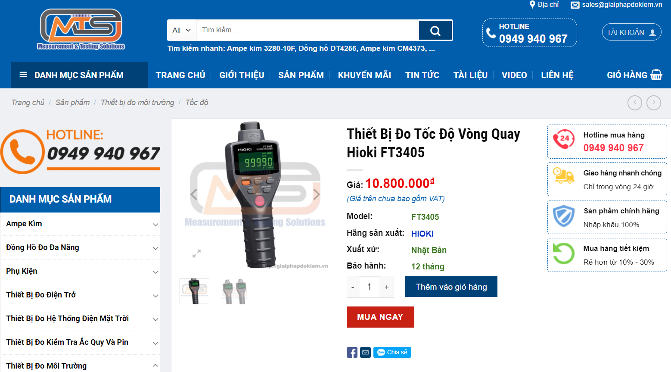The width and height of the screenshot is (671, 372).
Task: Expand the Ampe Kìm category
Action: [x=155, y=225]
